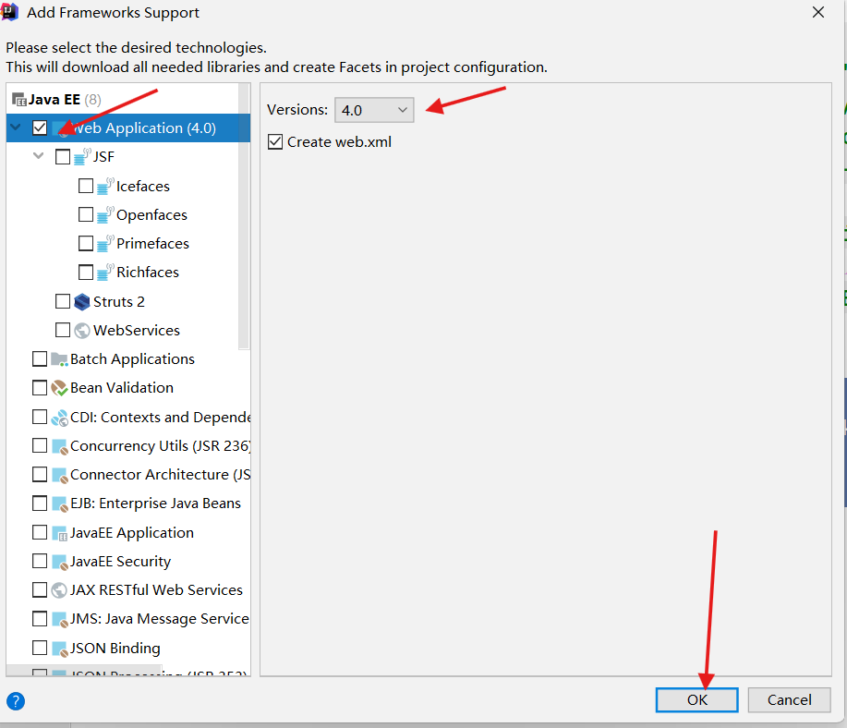Click the Primefaces library icon
Image resolution: width=847 pixels, height=728 pixels.
tap(105, 243)
